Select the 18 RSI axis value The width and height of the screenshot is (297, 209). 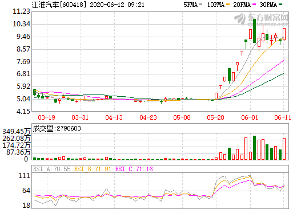tap(26, 206)
